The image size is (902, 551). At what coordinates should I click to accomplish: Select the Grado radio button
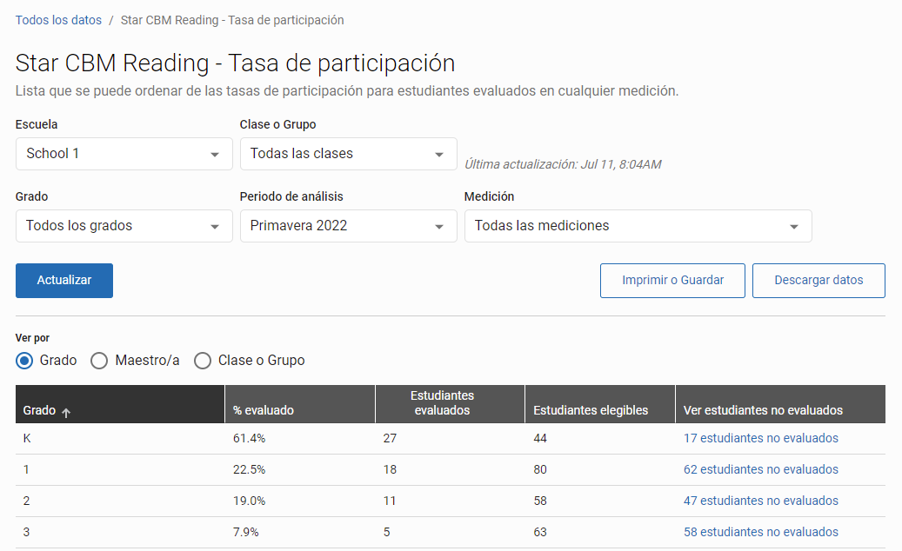pos(24,361)
